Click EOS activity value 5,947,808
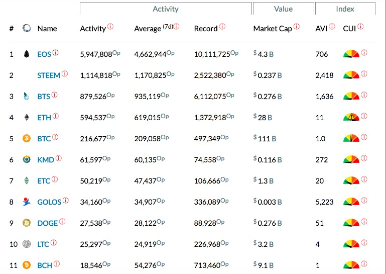386x274 pixels. (96, 54)
